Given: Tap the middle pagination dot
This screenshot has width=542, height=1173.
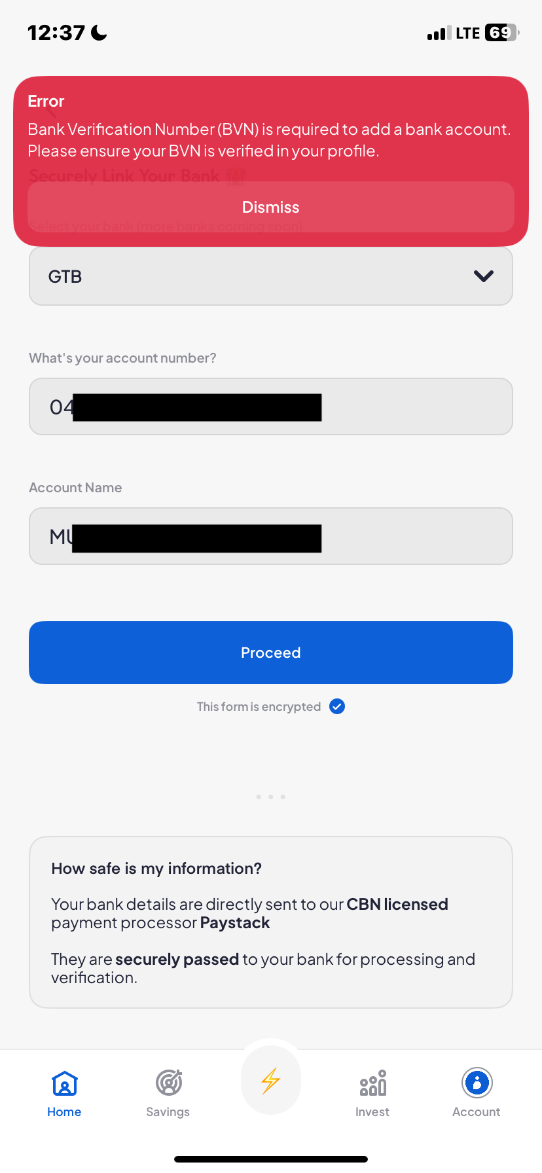Looking at the screenshot, I should [x=271, y=797].
